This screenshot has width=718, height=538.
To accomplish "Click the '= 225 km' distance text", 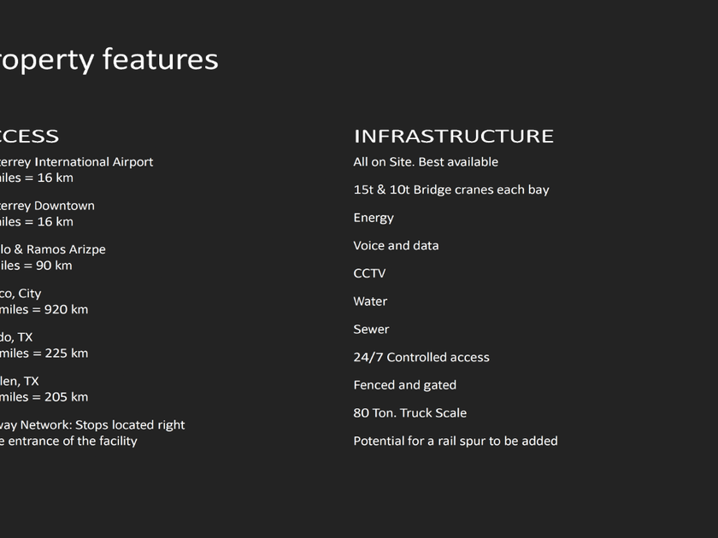I will 44,354.
